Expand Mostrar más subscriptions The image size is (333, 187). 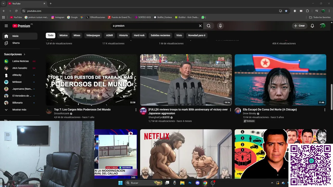point(20,110)
